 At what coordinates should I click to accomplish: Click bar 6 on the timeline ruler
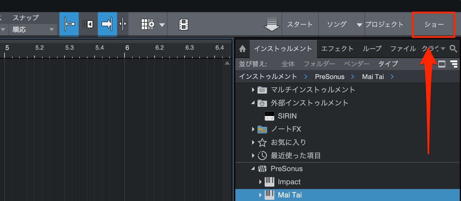[x=127, y=48]
